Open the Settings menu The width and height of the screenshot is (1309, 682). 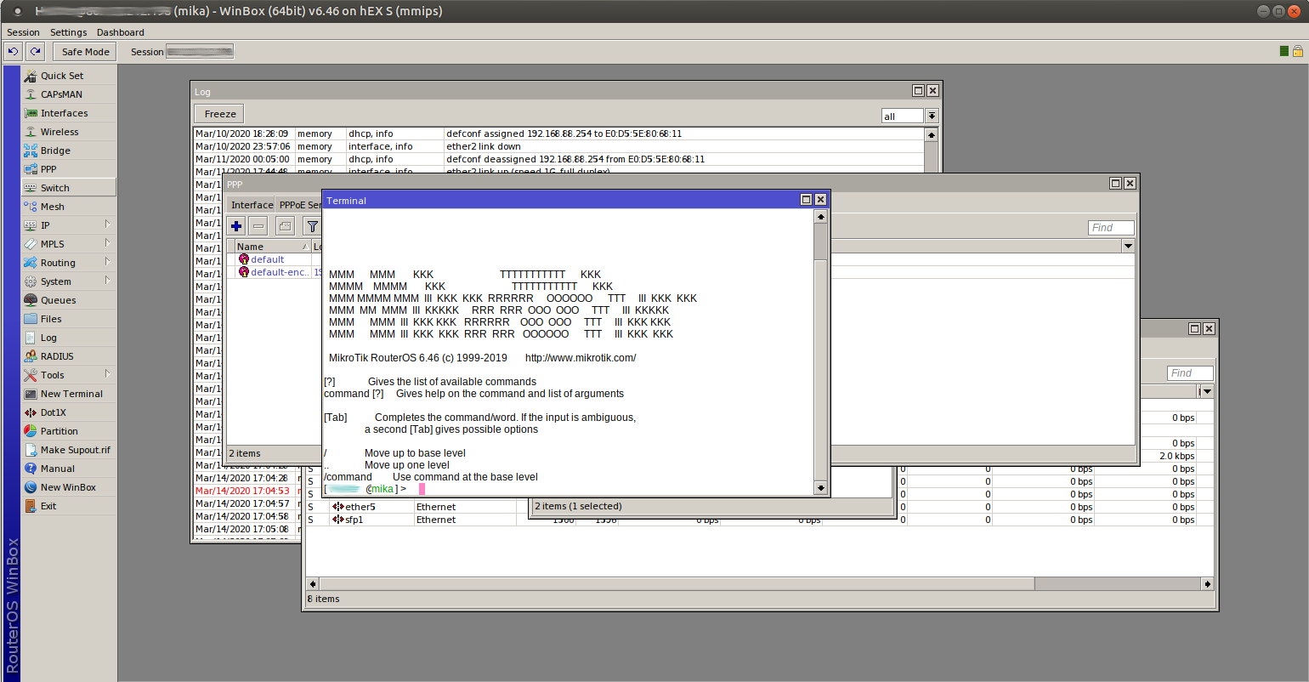pyautogui.click(x=68, y=32)
